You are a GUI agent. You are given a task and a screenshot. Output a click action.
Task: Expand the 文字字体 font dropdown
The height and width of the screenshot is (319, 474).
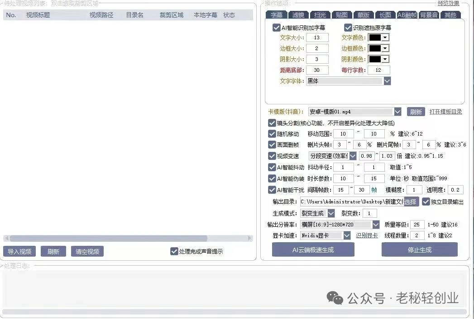[x=387, y=81]
